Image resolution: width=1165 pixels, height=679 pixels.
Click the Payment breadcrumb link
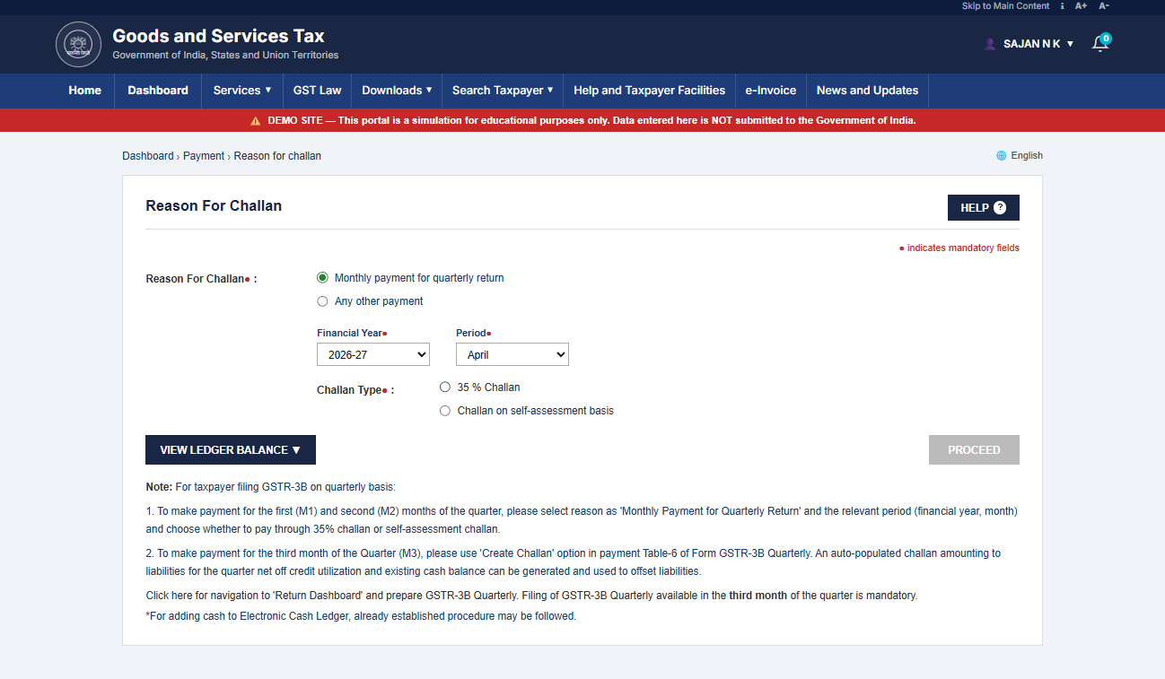pyautogui.click(x=204, y=156)
